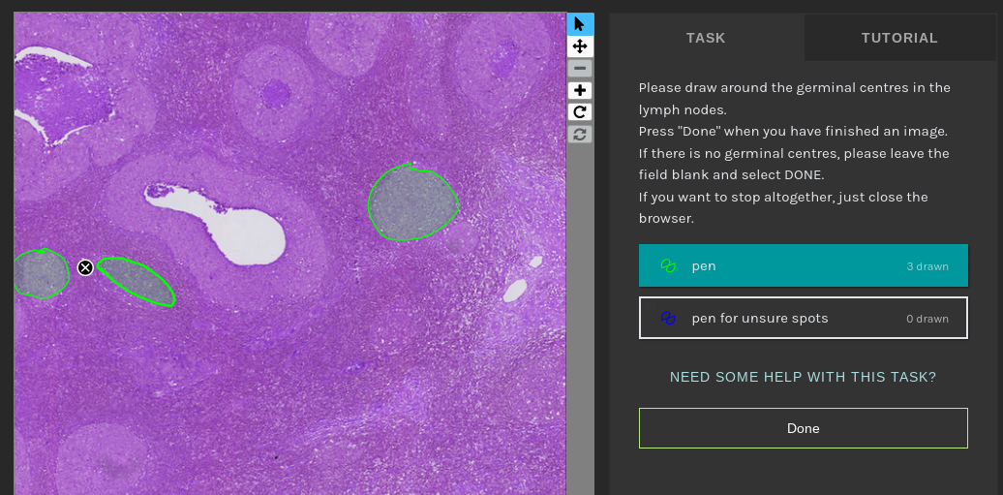Select the green pen tool
This screenshot has width=1003, height=495.
[x=804, y=265]
